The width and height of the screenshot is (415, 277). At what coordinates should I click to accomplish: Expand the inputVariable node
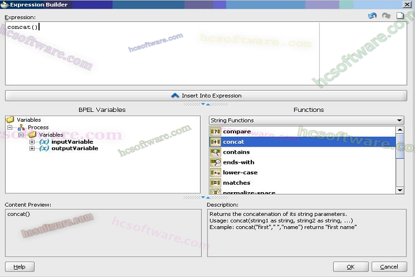[x=32, y=142]
